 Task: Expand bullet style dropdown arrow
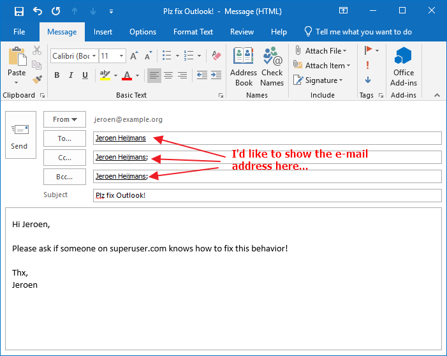coord(177,56)
